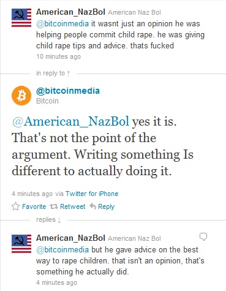Open the bottom American_NazBol flag avatar
Screen dimensions: 226x291
[x=21, y=244]
